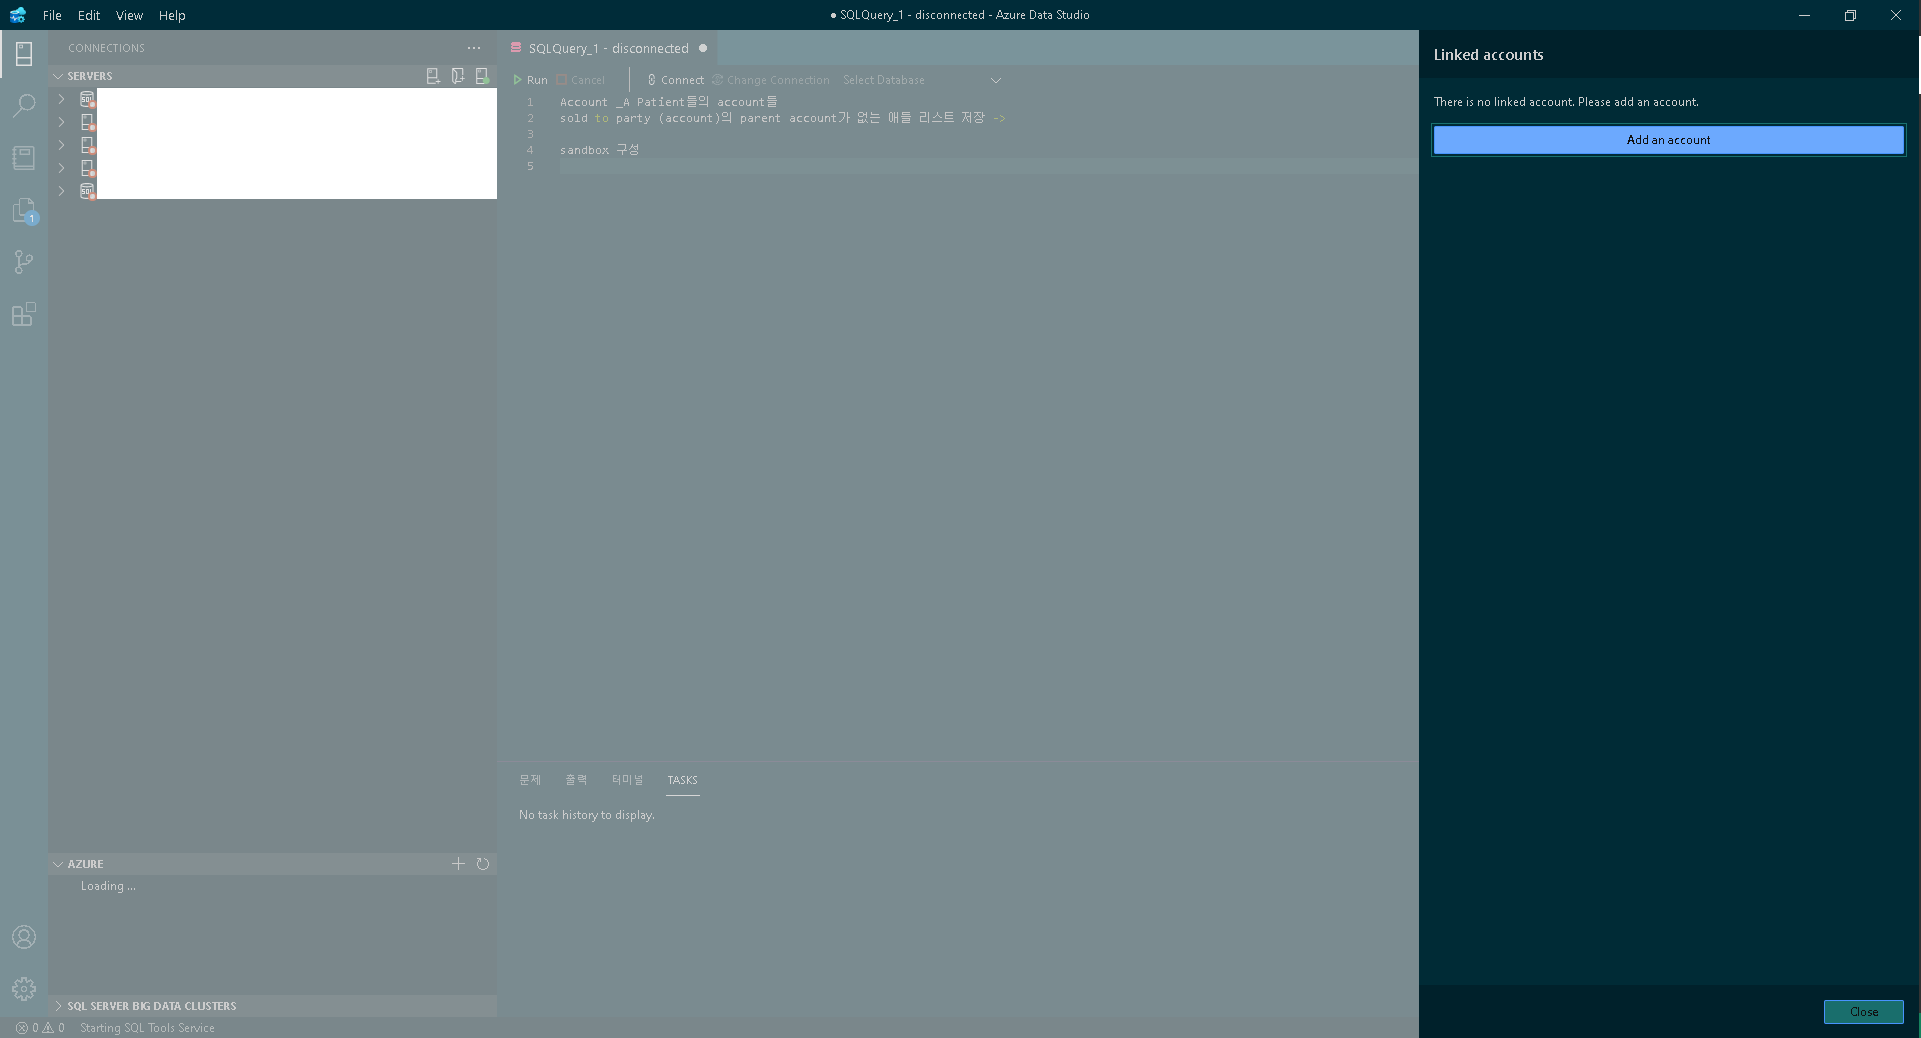The image size is (1921, 1038).
Task: Open the Connections view in activity bar
Action: (24, 54)
